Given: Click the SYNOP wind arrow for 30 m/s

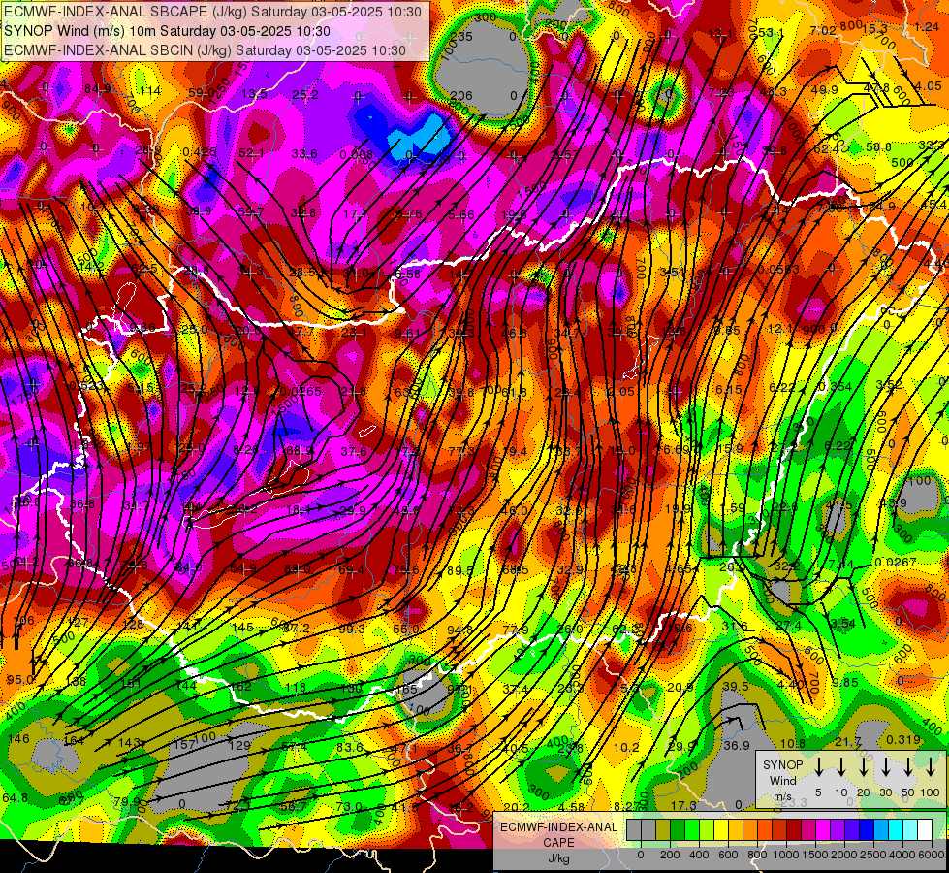Looking at the screenshot, I should (x=886, y=766).
